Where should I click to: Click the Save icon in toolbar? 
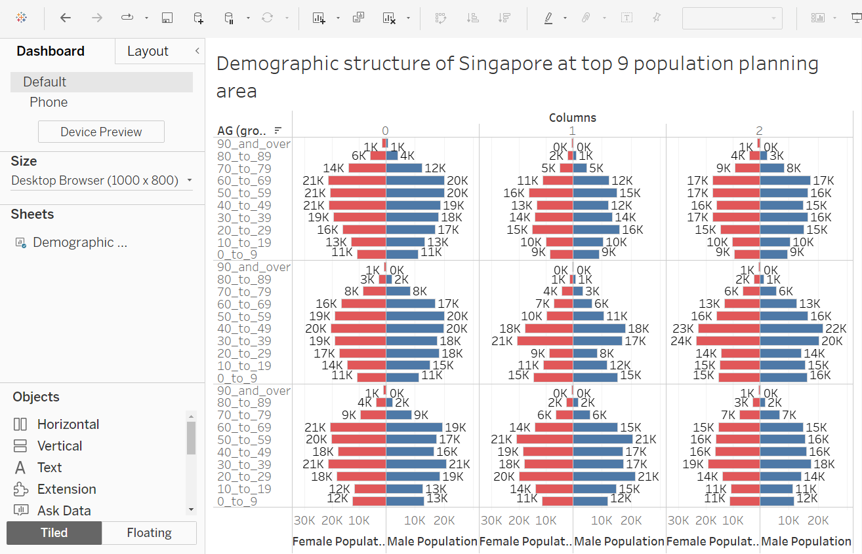coord(167,18)
